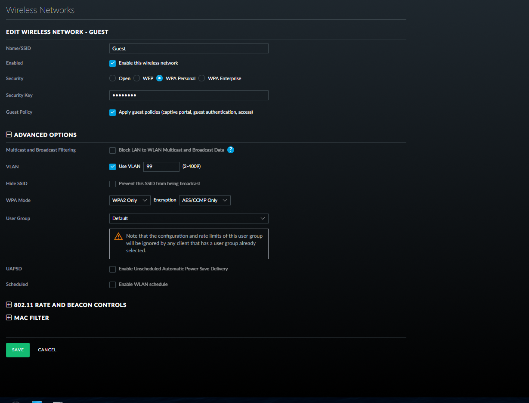Uncheck Enable this wireless network
This screenshot has height=403, width=529.
coord(113,63)
